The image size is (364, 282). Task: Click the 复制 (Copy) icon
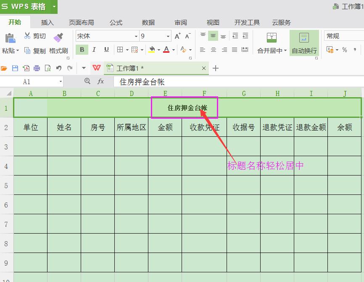(27, 50)
